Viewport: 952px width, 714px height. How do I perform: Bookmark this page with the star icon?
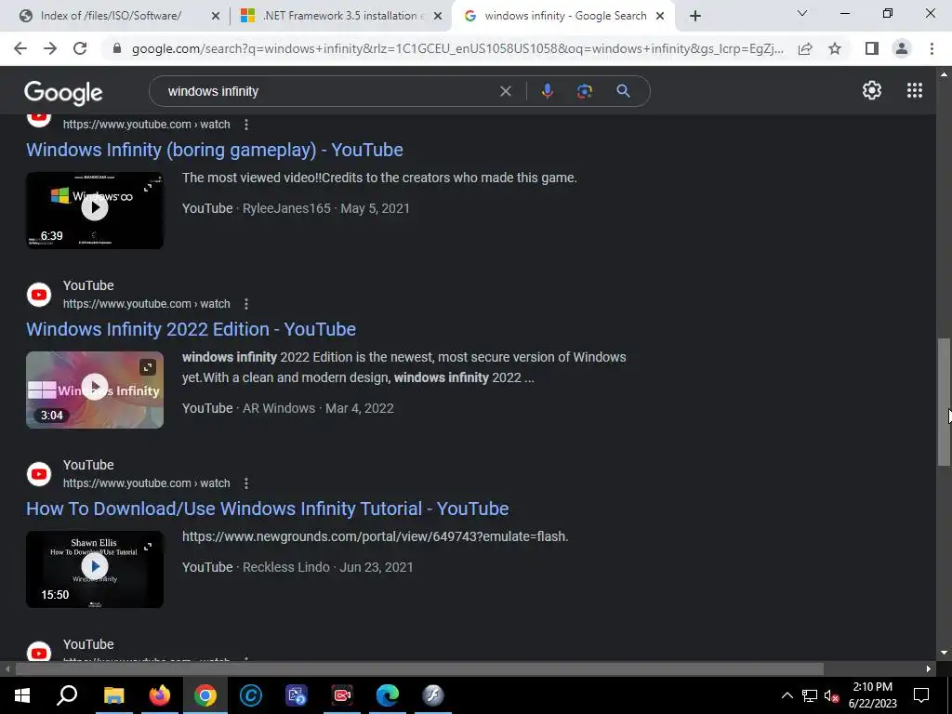(x=835, y=48)
